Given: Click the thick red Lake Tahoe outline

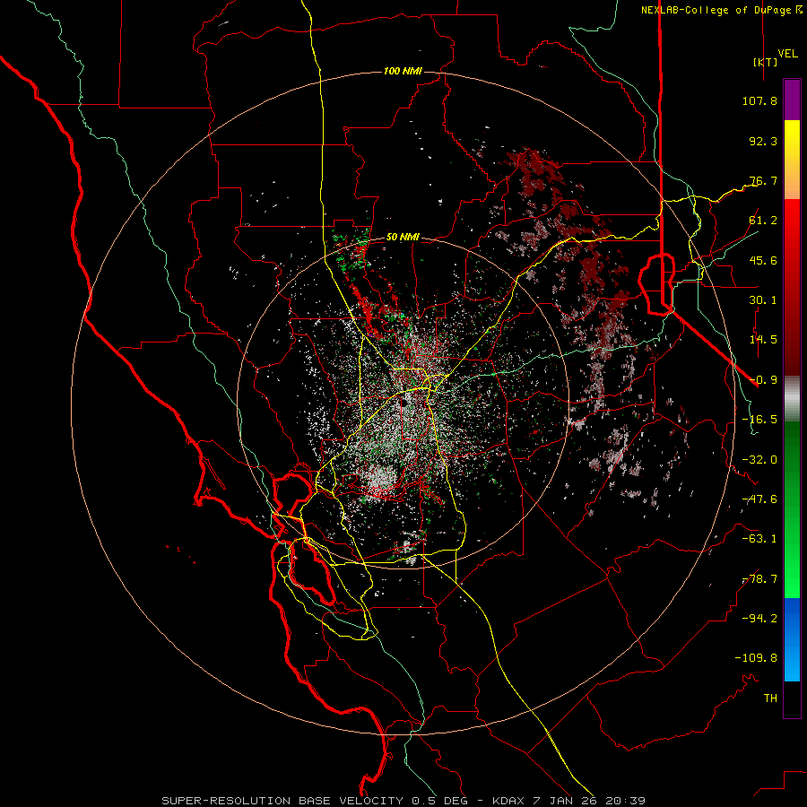Looking at the screenshot, I should coord(656,283).
